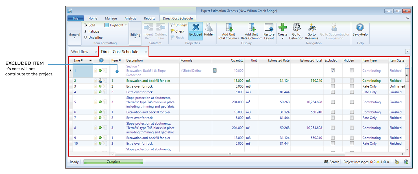Click the Unfinish button
The width and height of the screenshot is (418, 174).
coord(179,25)
